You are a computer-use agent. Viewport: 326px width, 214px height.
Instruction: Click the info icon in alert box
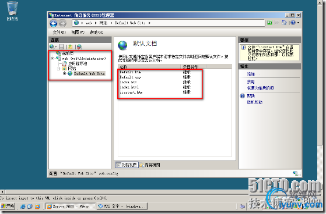click(x=243, y=48)
